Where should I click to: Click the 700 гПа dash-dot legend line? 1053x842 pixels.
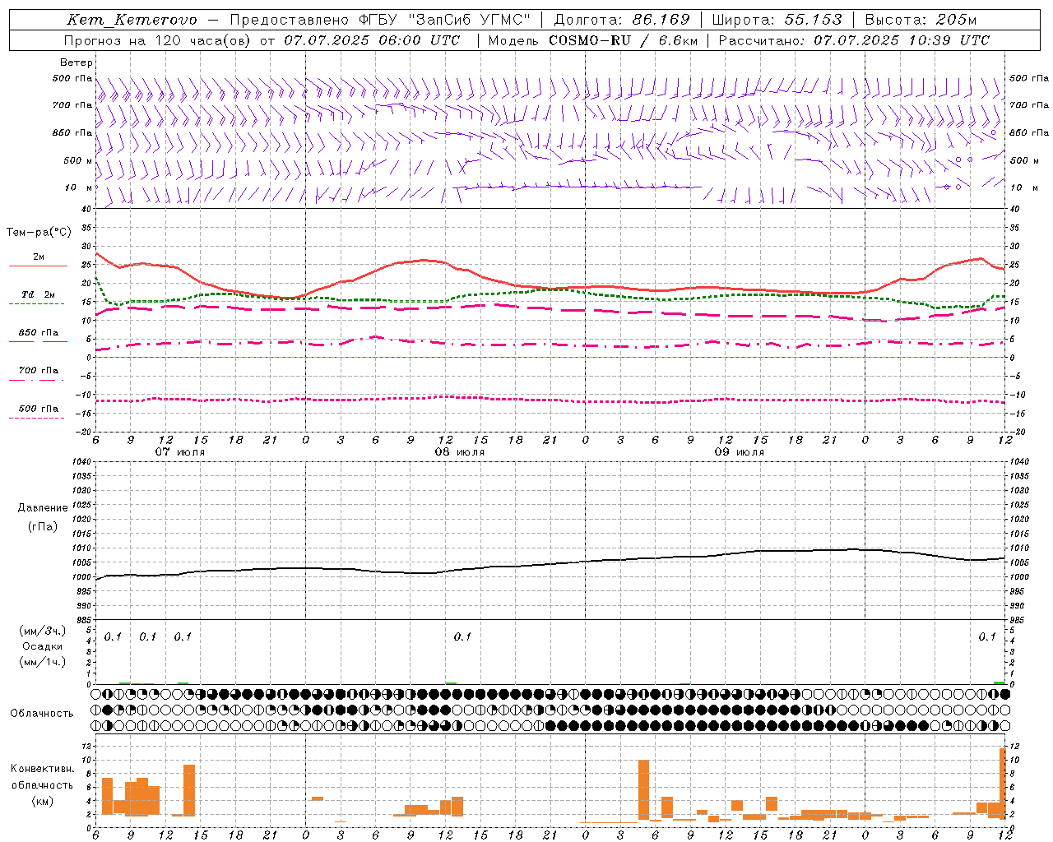[x=36, y=380]
